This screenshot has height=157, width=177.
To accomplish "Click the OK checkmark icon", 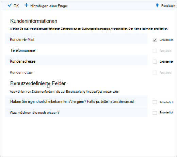I will (x=10, y=5).
